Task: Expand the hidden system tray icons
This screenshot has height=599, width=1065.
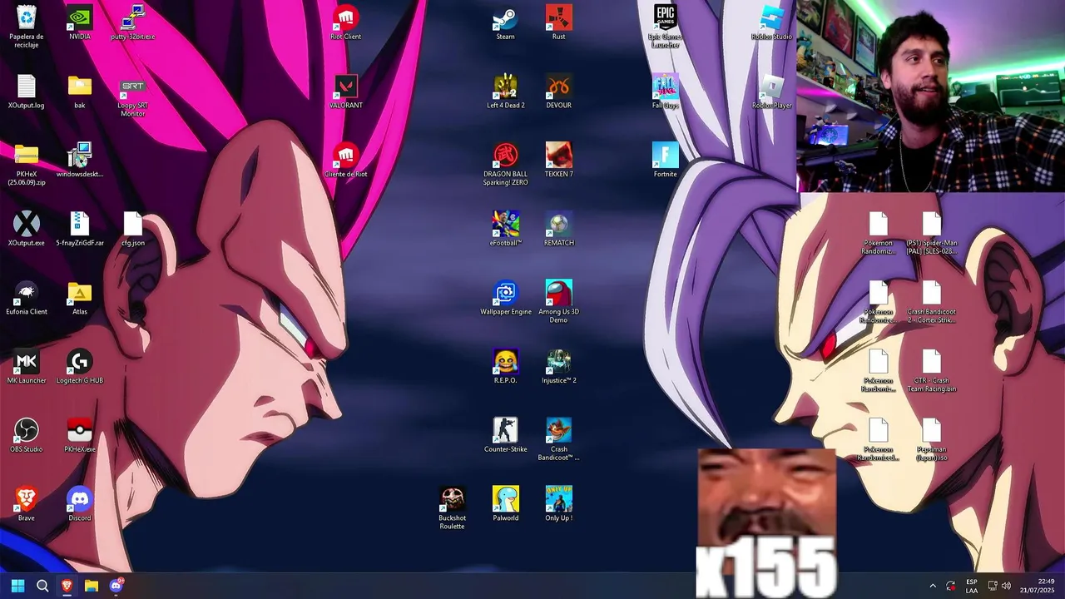Action: pos(932,586)
